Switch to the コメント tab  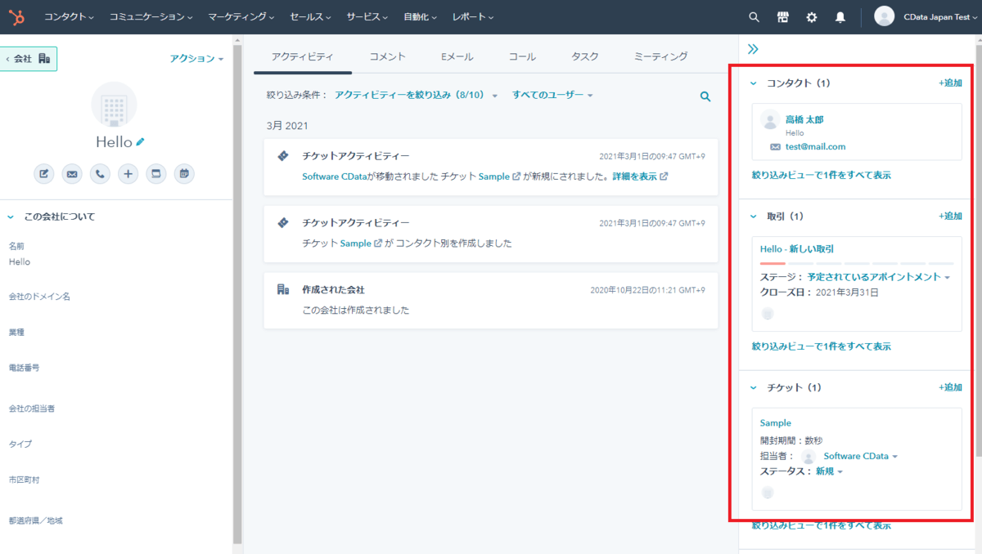[387, 56]
